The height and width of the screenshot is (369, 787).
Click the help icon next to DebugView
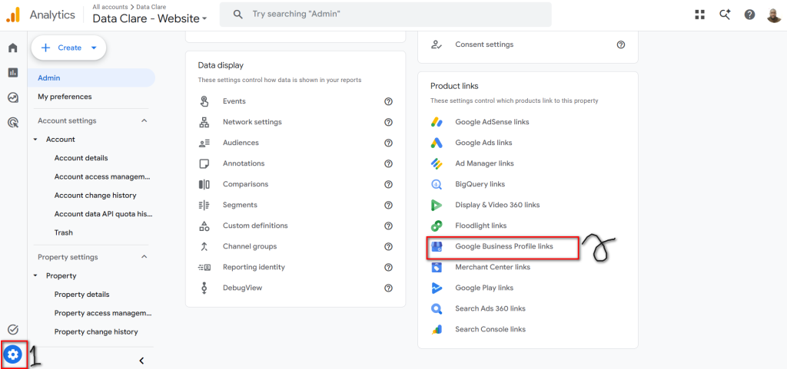point(388,288)
